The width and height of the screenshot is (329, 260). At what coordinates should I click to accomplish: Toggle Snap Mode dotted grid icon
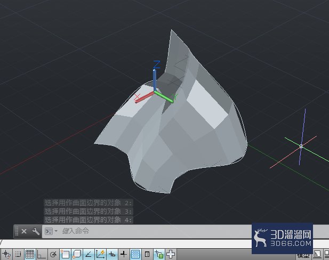click(x=18, y=254)
